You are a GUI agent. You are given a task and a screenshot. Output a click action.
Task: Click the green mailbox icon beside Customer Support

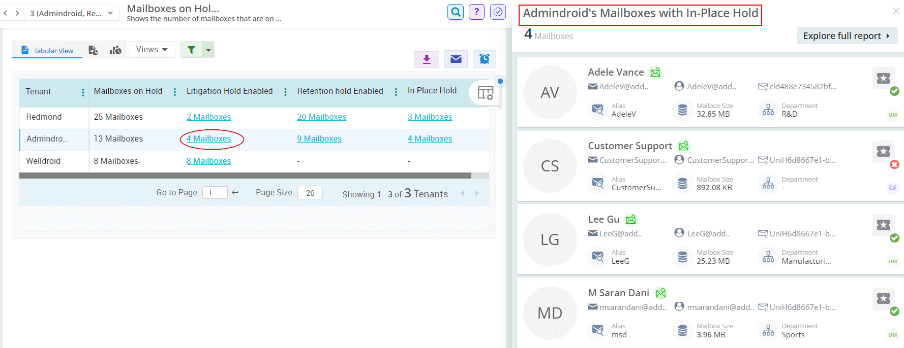[684, 146]
